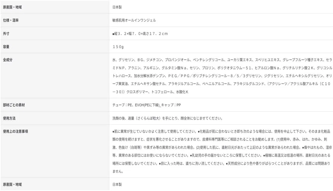Click the 日本製 value in the bottom row
The image size is (333, 191).
point(117,185)
